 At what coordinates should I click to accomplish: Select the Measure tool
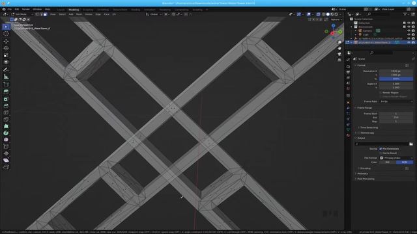[x=6, y=77]
